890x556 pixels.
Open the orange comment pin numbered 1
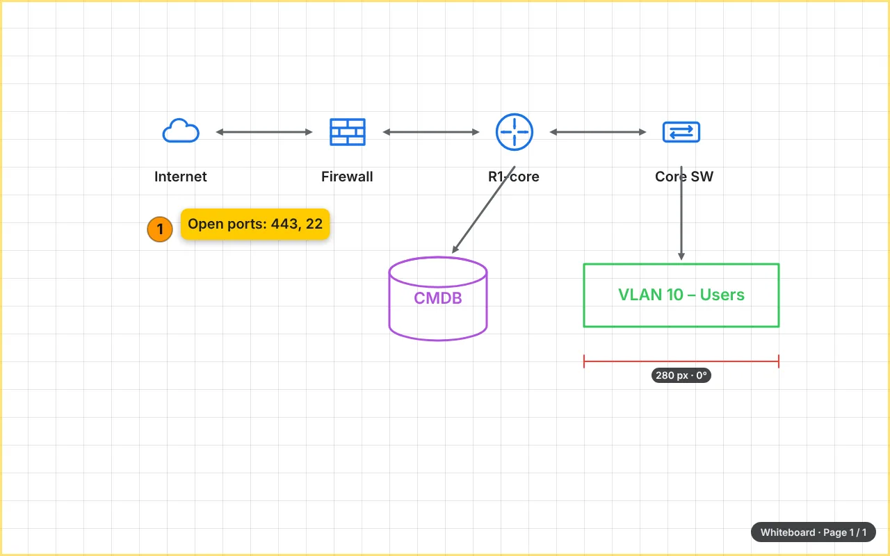(160, 229)
